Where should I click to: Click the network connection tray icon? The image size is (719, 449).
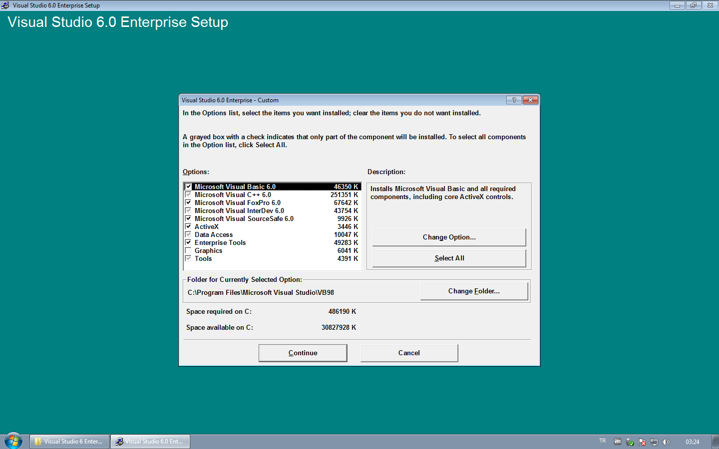pos(654,442)
